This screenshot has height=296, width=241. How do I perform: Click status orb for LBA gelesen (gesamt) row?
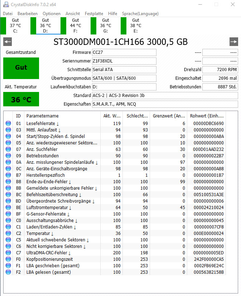8,272
